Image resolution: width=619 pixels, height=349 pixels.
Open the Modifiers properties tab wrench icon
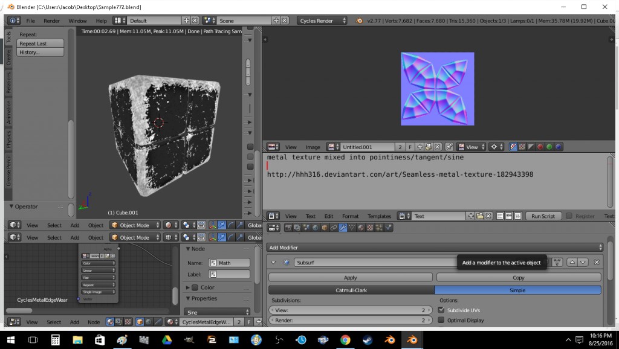pos(343,228)
